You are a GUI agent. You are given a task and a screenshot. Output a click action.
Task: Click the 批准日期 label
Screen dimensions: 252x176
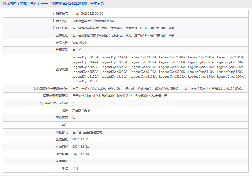point(62,139)
